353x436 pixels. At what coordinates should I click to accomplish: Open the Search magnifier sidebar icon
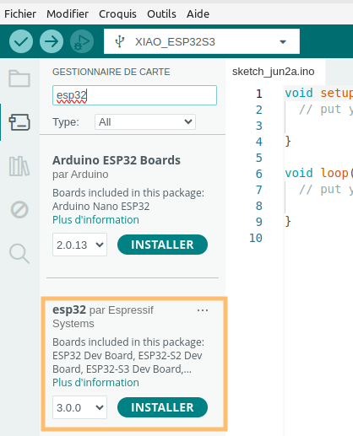pos(19,254)
